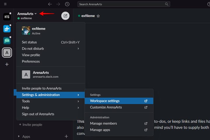Add an app with plus icon
Image resolution: width=210 pixels, height=140 pixels.
click(x=66, y=136)
